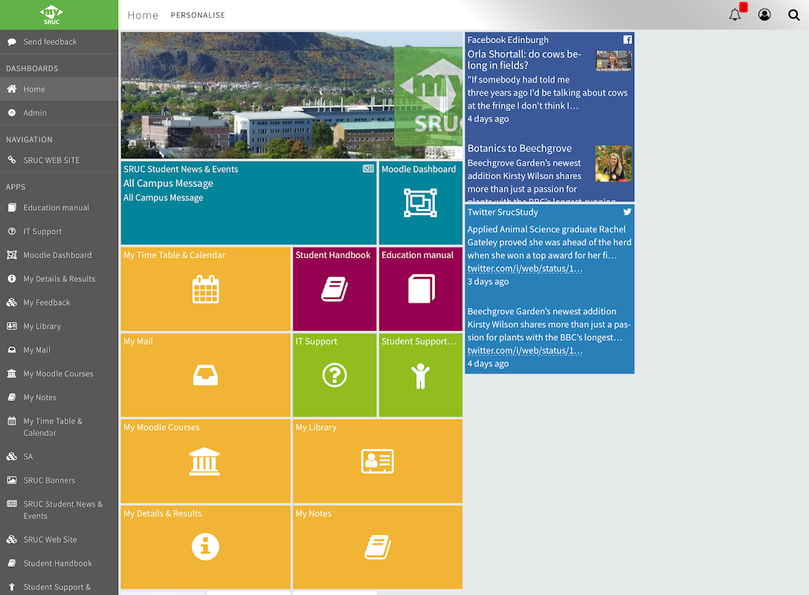Viewport: 809px width, 595px height.
Task: Click the Twitter SrucStudy panel heading
Action: click(x=503, y=212)
